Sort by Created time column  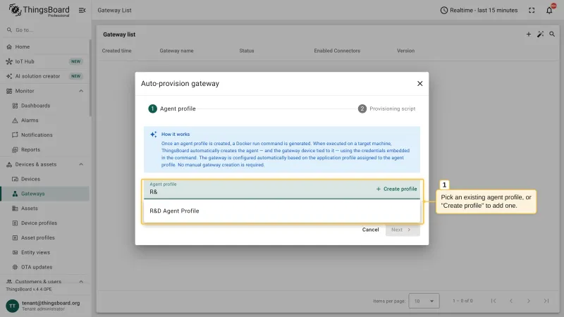(116, 51)
